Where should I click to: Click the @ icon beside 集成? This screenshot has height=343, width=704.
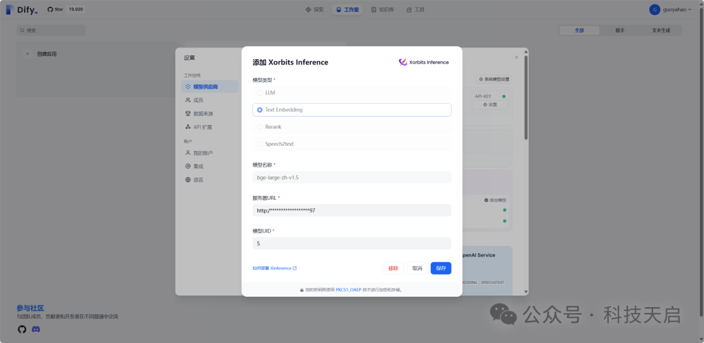tap(188, 167)
